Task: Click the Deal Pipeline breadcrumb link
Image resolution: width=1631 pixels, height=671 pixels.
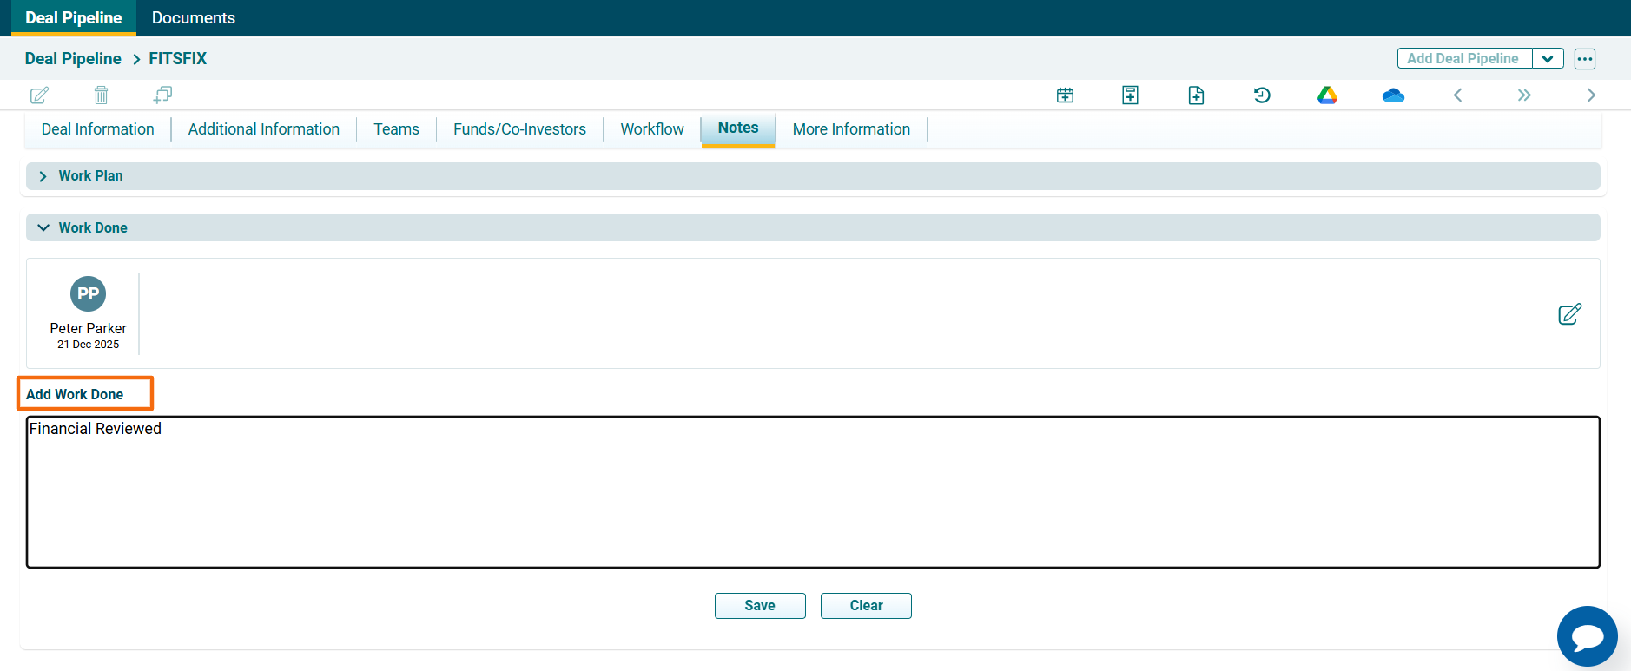Action: (73, 59)
